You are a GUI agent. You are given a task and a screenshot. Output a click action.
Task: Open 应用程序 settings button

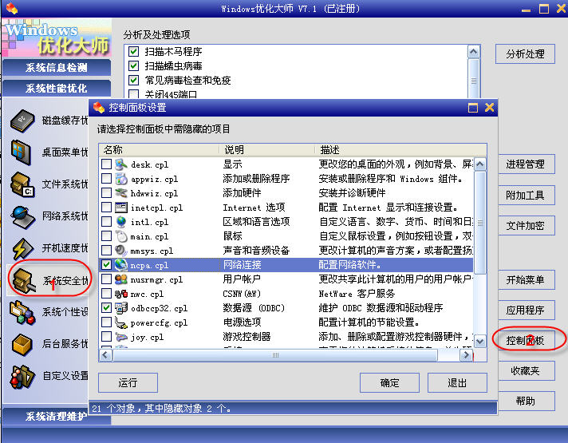527,310
